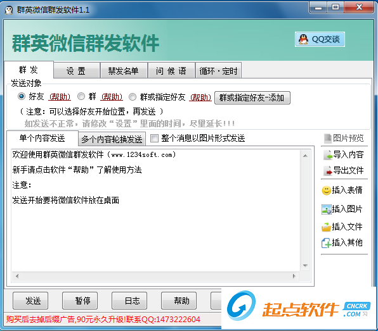Enable 整个消息以图片形式发送 checkbox

coord(154,139)
